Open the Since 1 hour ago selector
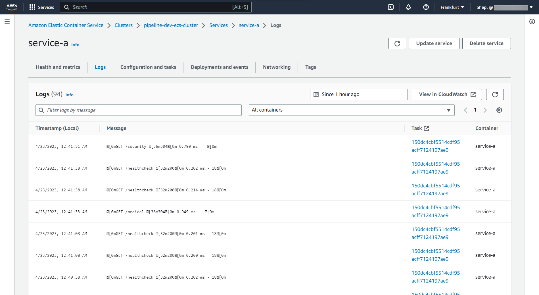This screenshot has width=539, height=295. (359, 95)
